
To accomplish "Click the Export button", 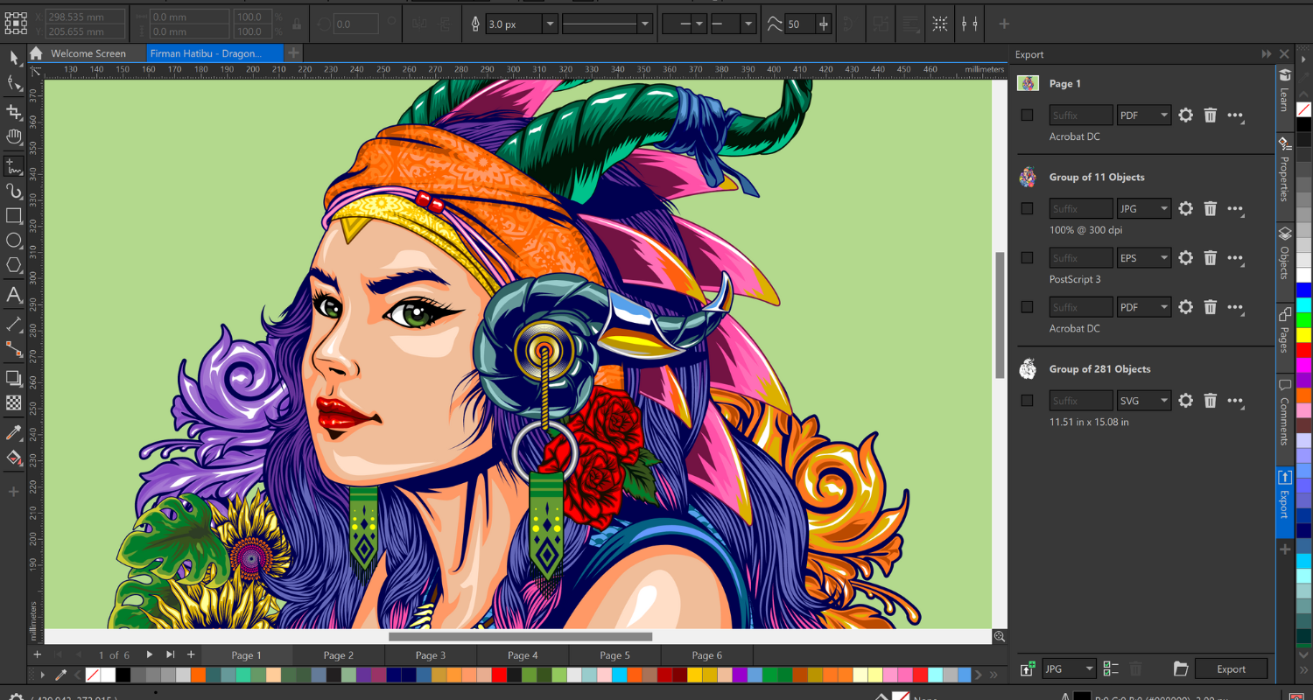I will point(1231,668).
